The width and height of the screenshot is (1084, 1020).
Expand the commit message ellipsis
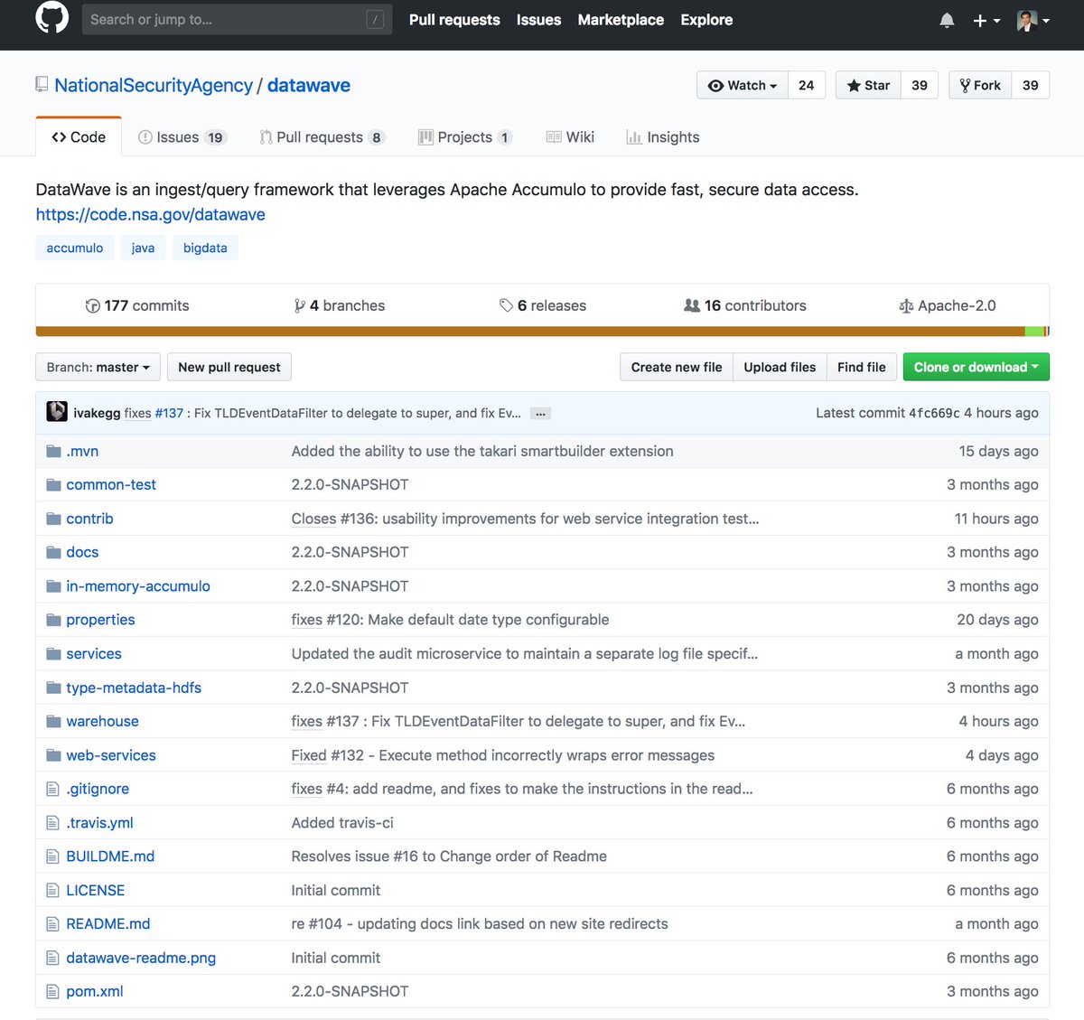(540, 414)
